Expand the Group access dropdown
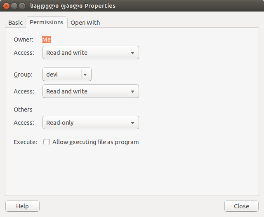 tap(91, 91)
